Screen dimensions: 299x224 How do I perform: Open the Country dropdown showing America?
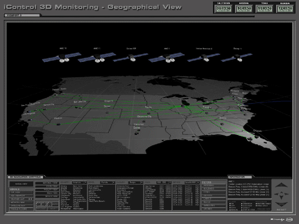[x=79, y=182]
